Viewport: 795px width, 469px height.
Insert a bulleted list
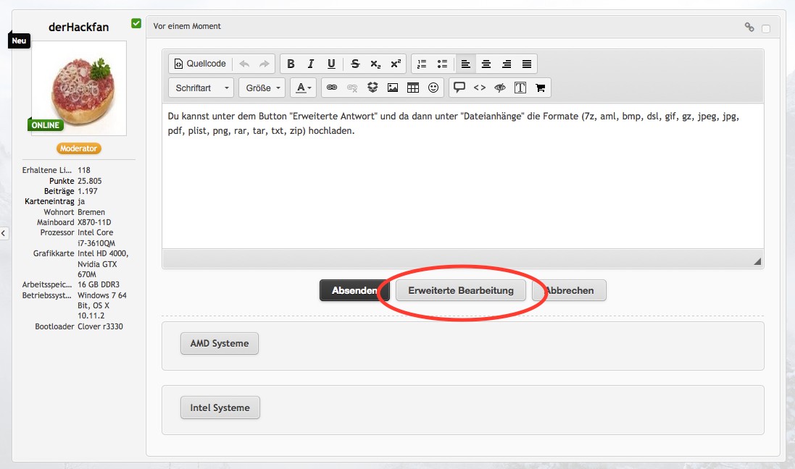(442, 64)
